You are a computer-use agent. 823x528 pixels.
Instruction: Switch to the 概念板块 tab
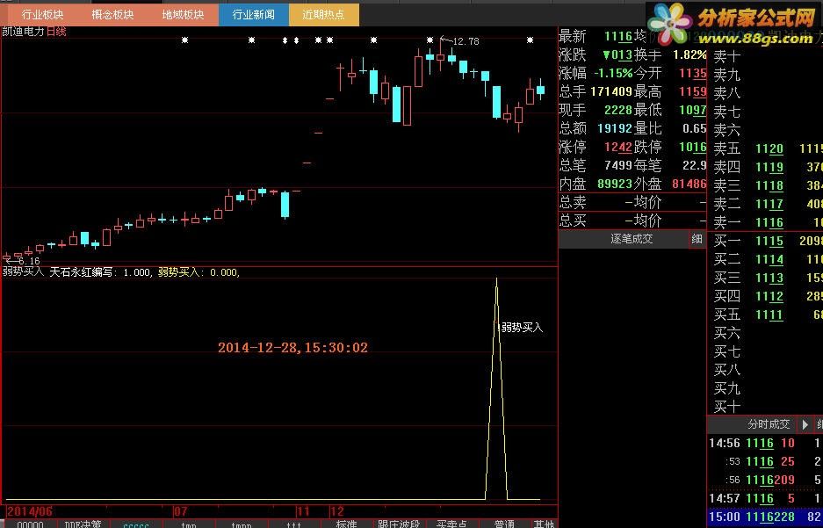pyautogui.click(x=112, y=15)
